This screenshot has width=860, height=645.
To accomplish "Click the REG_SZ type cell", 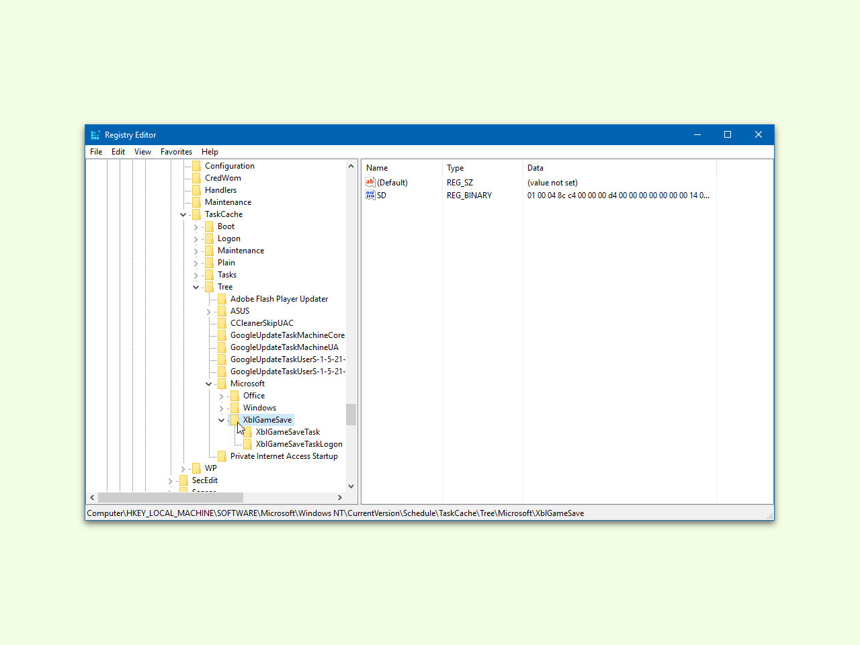I will [x=460, y=183].
